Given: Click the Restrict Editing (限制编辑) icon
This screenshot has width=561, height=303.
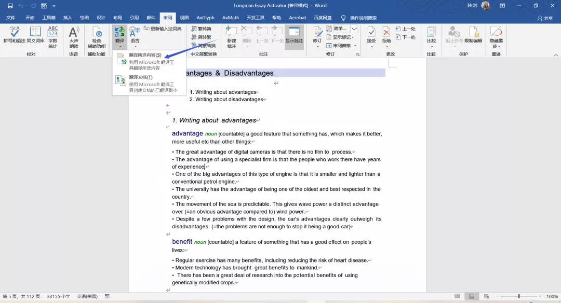Looking at the screenshot, I should point(473,35).
